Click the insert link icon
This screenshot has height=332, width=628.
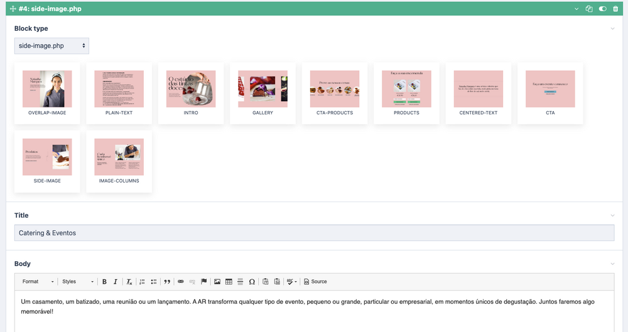[x=181, y=282]
